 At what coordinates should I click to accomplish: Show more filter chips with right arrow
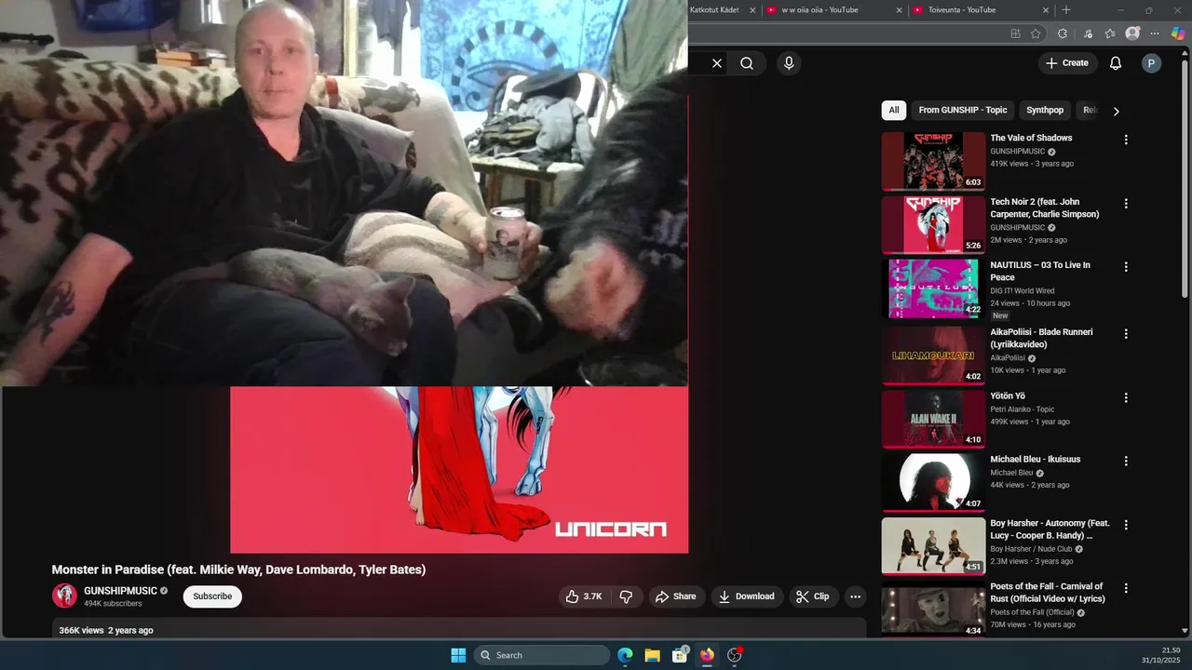click(1116, 111)
